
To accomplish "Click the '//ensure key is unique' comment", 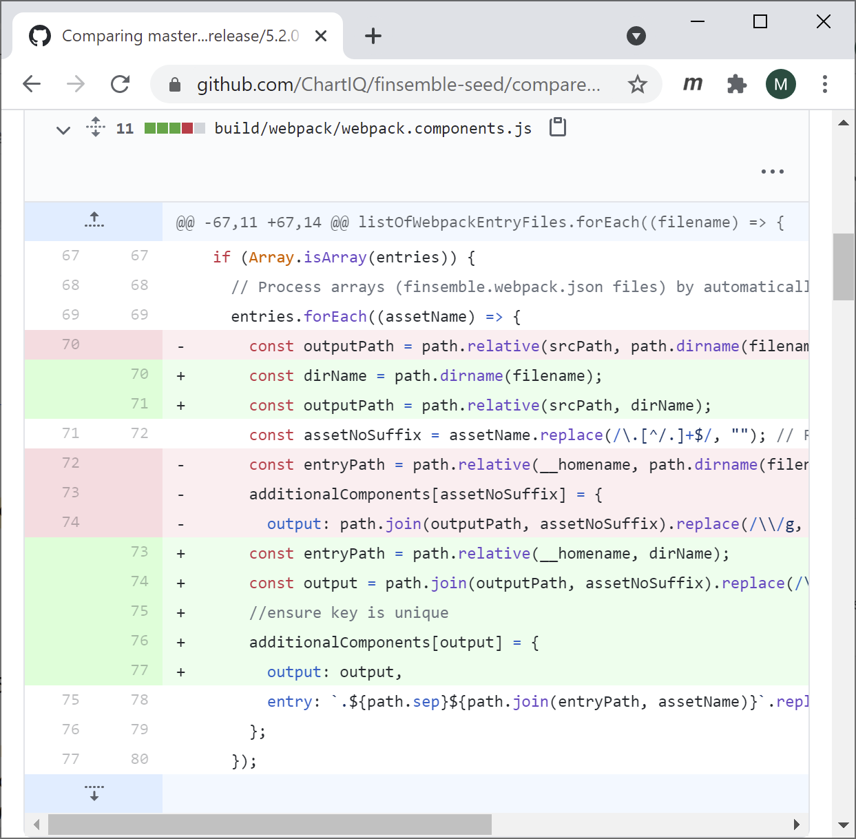I will [x=348, y=612].
